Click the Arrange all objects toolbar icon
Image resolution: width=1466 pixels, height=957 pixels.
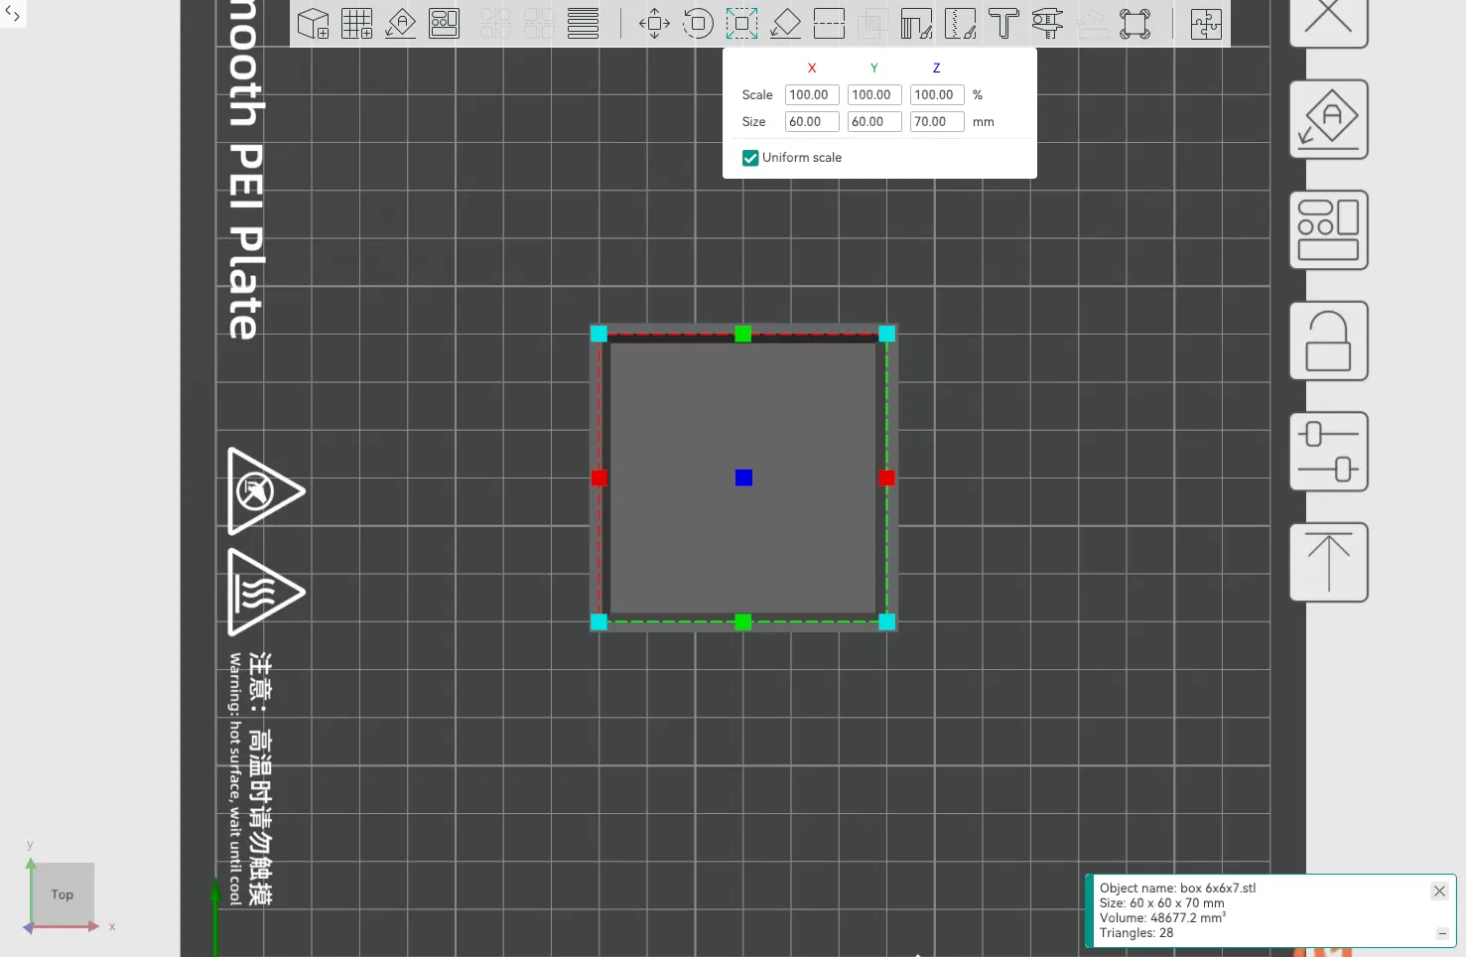click(x=445, y=23)
